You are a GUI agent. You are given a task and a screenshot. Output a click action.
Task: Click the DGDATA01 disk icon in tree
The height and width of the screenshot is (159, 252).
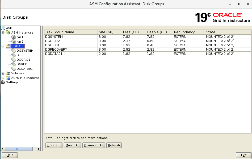[14, 69]
